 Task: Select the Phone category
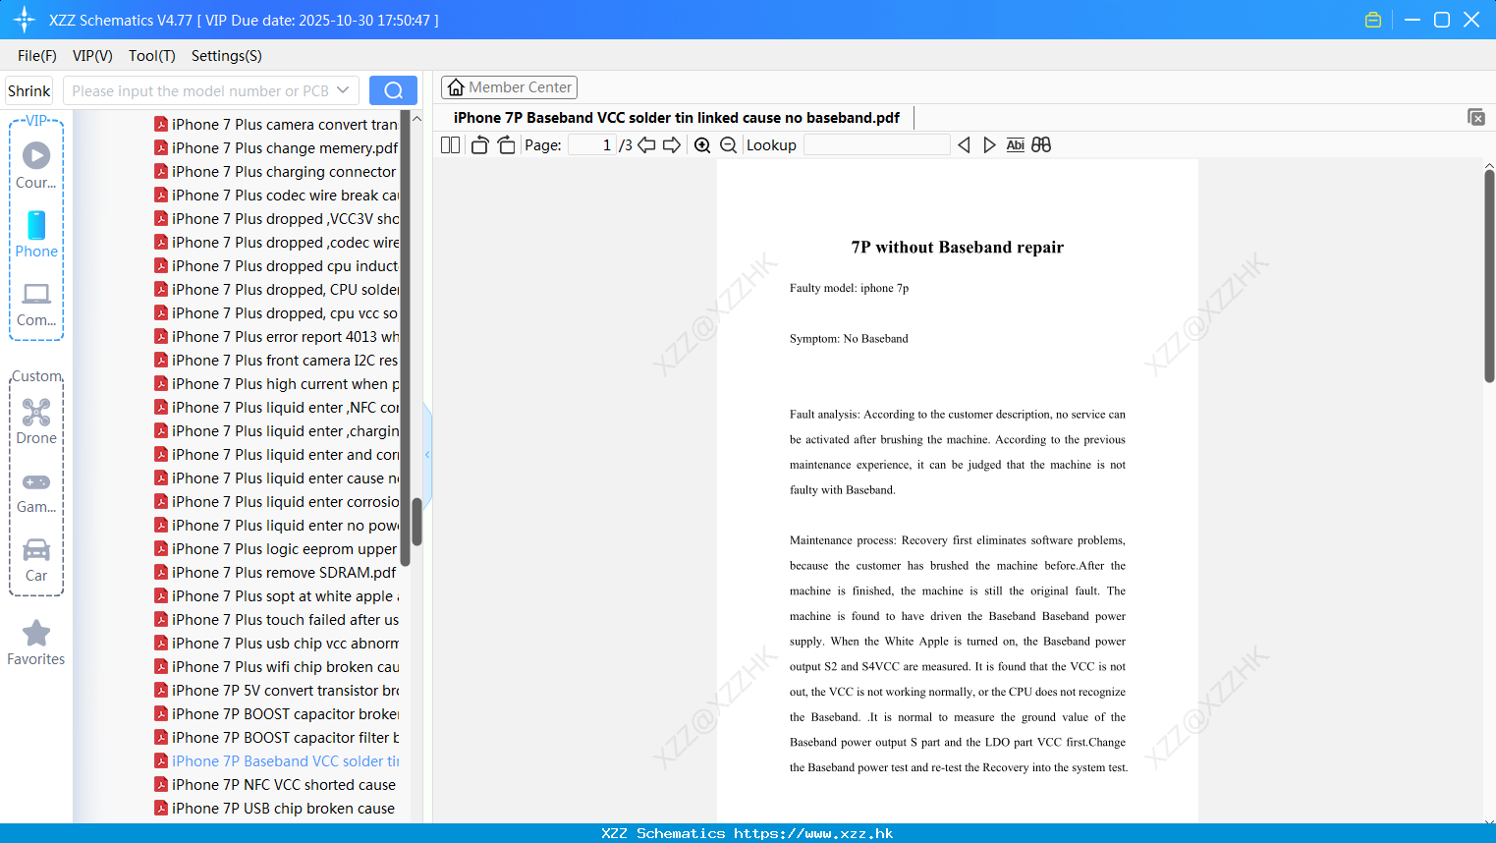coord(36,235)
